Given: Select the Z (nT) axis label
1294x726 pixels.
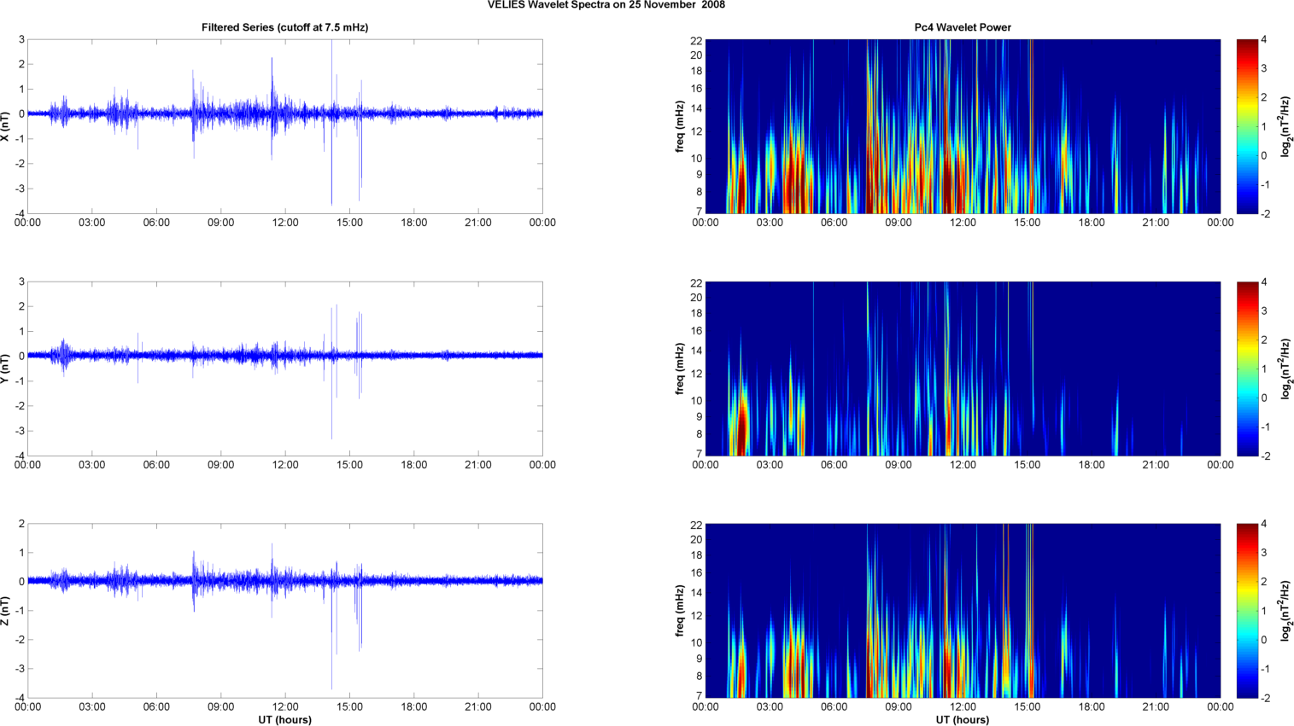Looking at the screenshot, I should coord(6,611).
